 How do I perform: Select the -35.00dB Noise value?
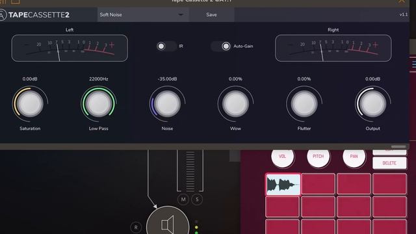pos(167,79)
